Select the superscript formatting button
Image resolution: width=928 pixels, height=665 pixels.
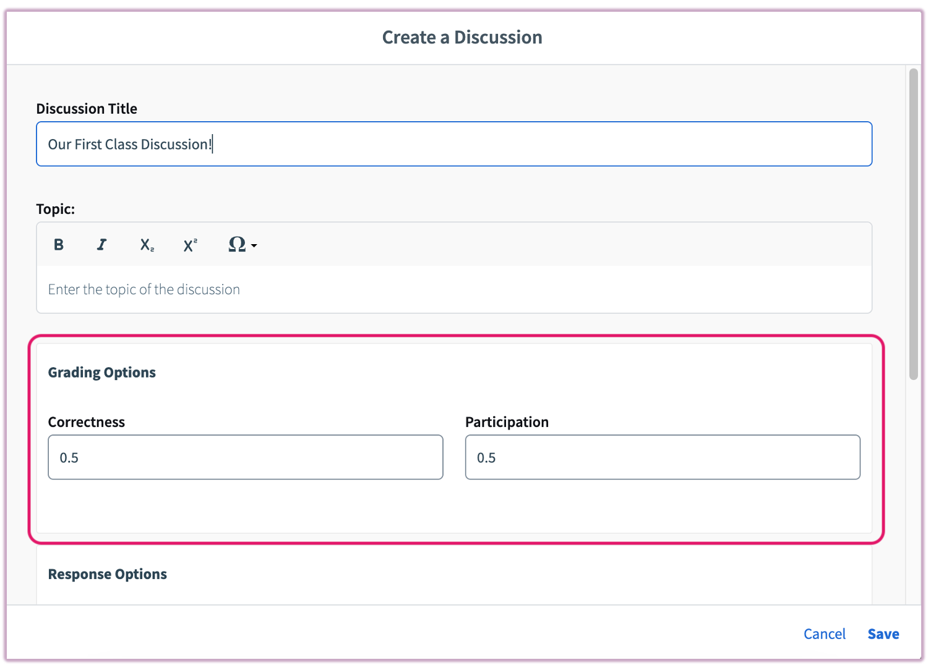(190, 245)
